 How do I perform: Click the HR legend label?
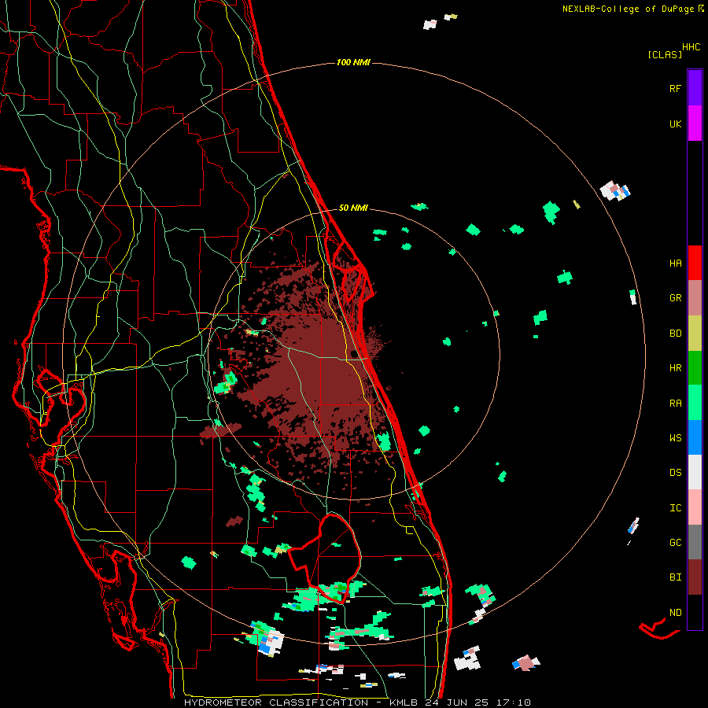675,368
